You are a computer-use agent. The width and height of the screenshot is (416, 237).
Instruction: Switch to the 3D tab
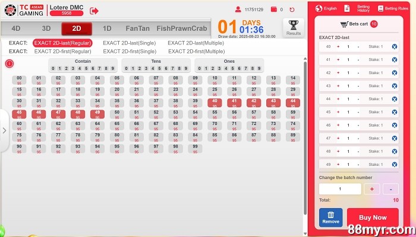coord(46,28)
